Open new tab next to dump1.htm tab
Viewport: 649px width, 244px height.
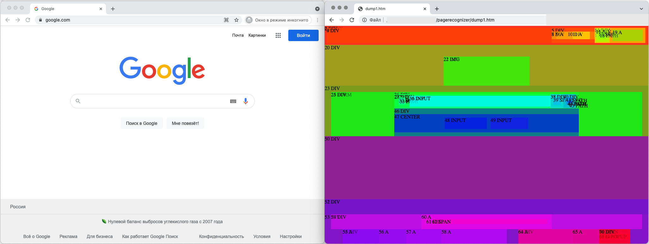[x=437, y=9]
